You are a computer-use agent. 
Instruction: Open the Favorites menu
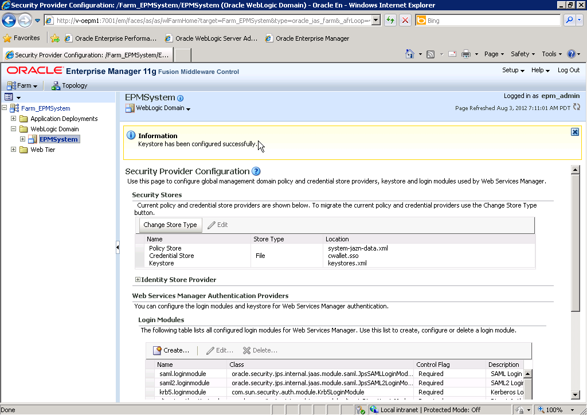22,37
